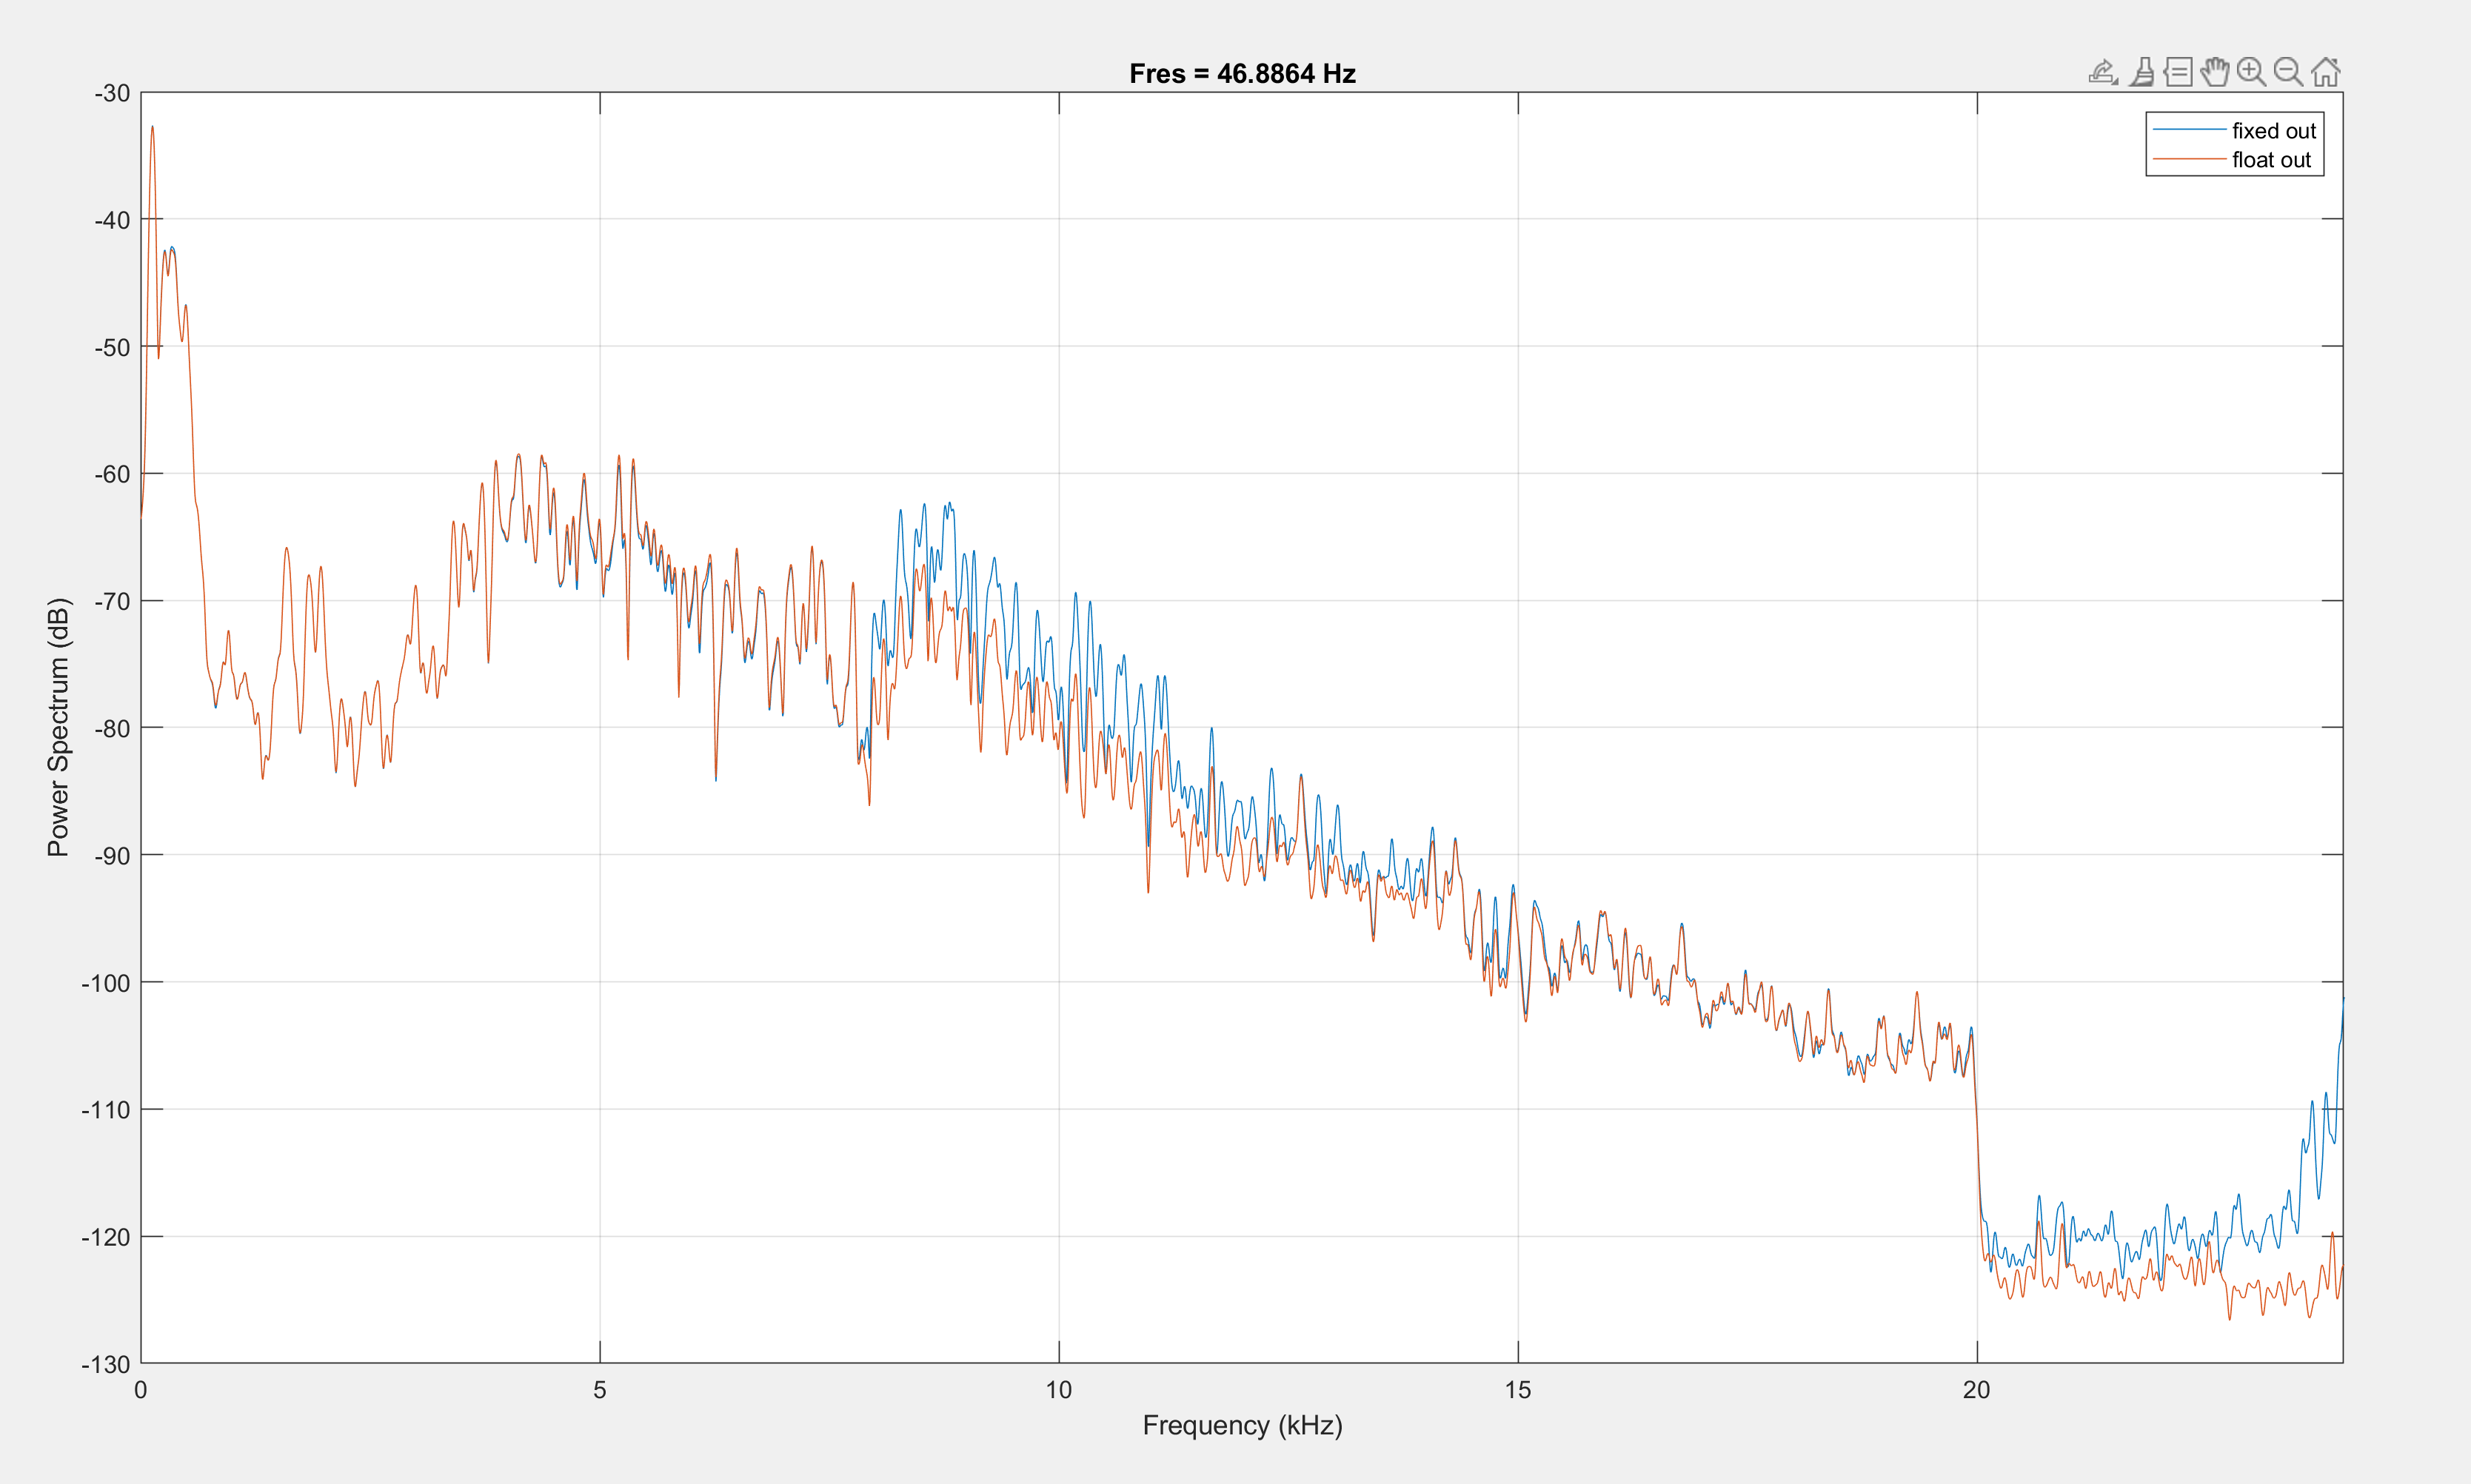Image resolution: width=2471 pixels, height=1484 pixels.
Task: Click the x-axis tick label 20
Action: click(x=1976, y=1390)
